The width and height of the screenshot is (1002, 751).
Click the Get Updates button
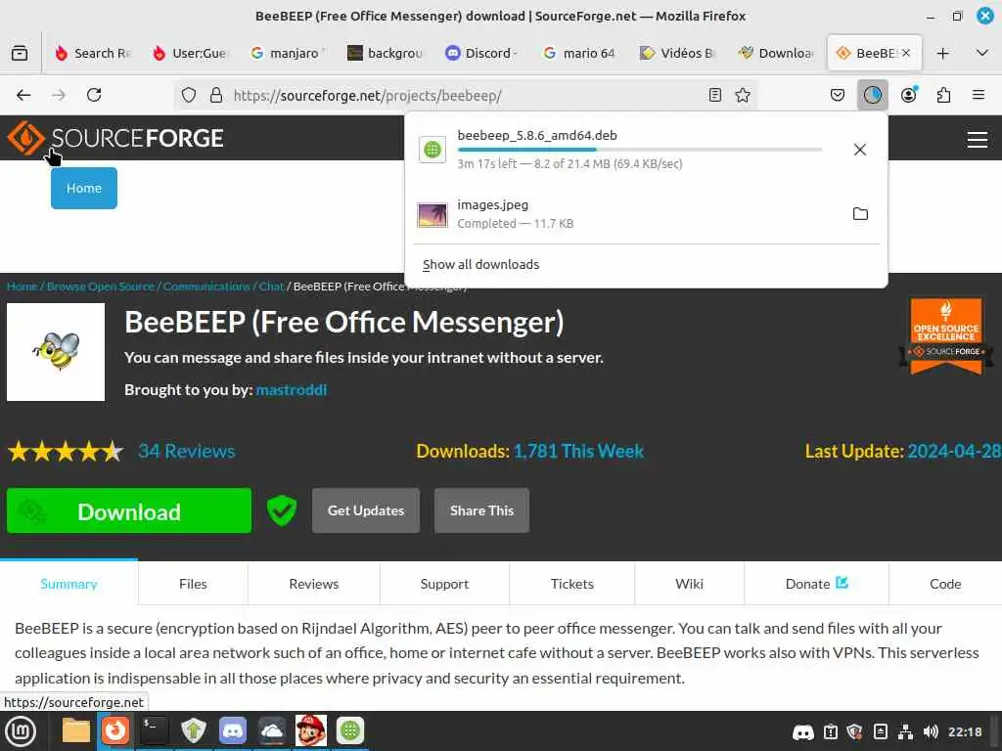[366, 510]
